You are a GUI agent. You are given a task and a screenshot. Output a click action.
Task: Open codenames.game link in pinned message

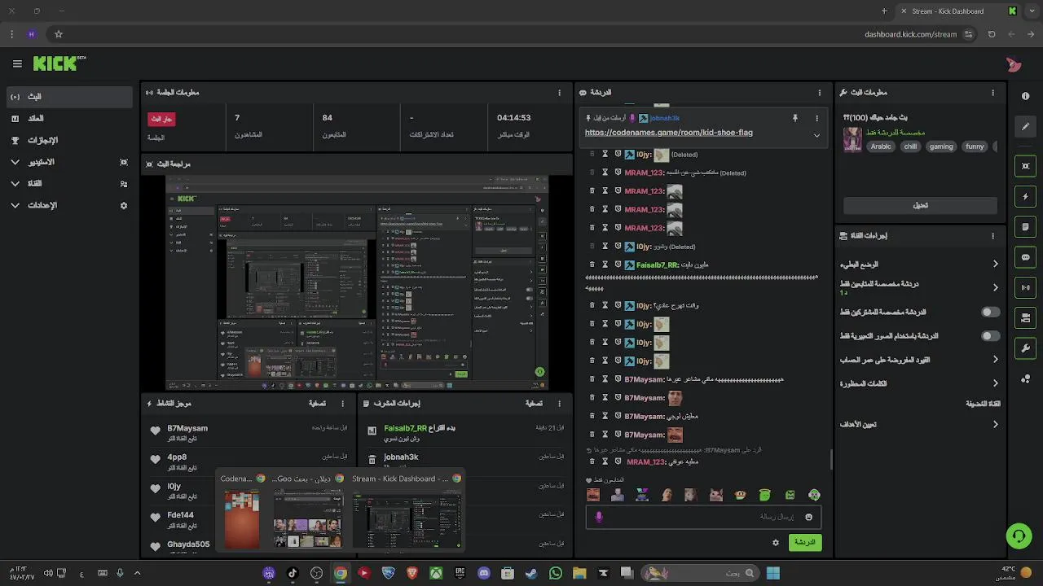pos(668,132)
